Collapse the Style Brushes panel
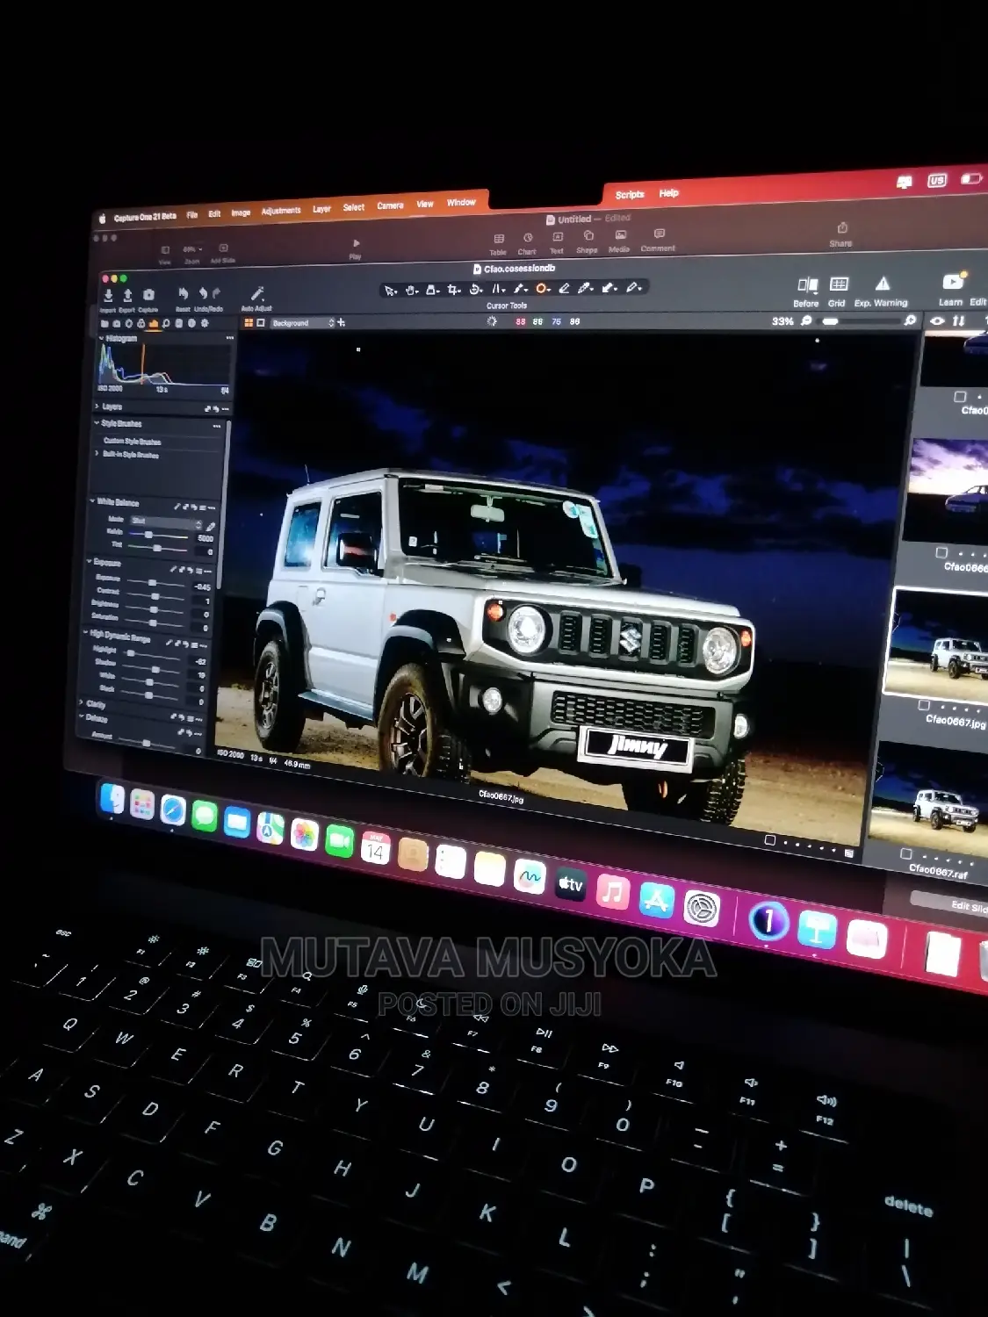 (97, 423)
